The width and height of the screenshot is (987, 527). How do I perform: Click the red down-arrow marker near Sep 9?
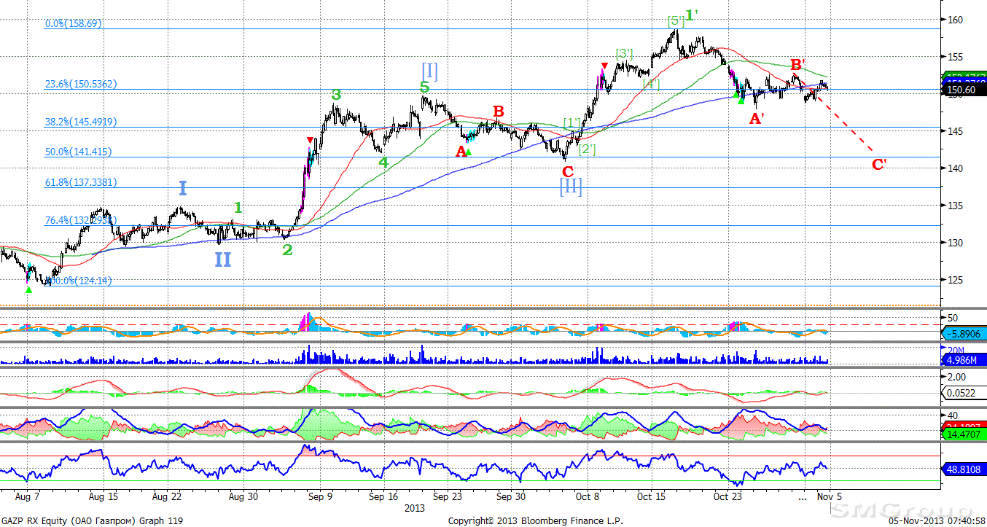tap(310, 140)
